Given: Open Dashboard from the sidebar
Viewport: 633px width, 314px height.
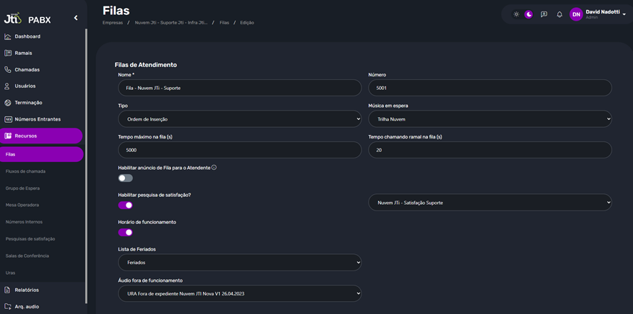Looking at the screenshot, I should 27,36.
